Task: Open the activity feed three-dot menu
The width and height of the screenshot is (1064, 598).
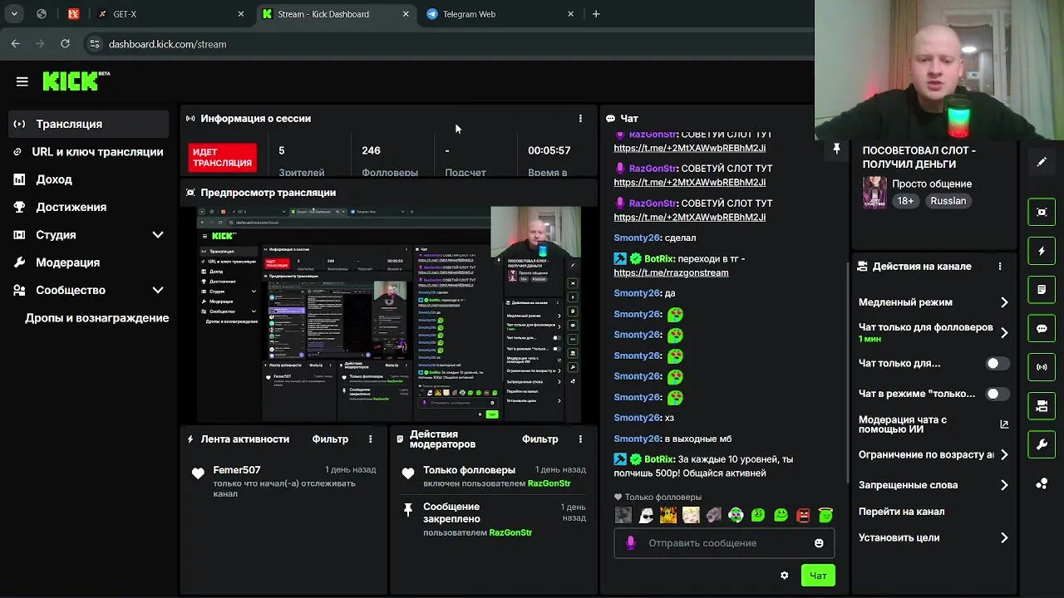Action: (x=371, y=439)
